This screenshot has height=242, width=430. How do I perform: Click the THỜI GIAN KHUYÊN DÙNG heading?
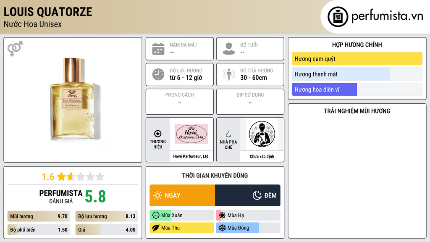point(215,176)
